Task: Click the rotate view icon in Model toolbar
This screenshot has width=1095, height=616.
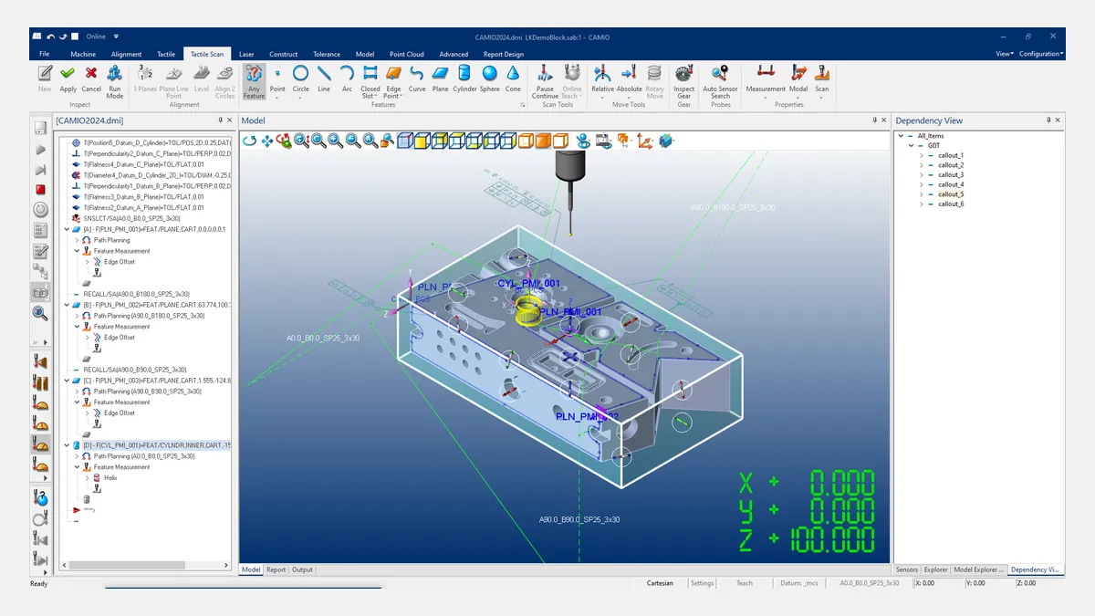Action: click(250, 140)
